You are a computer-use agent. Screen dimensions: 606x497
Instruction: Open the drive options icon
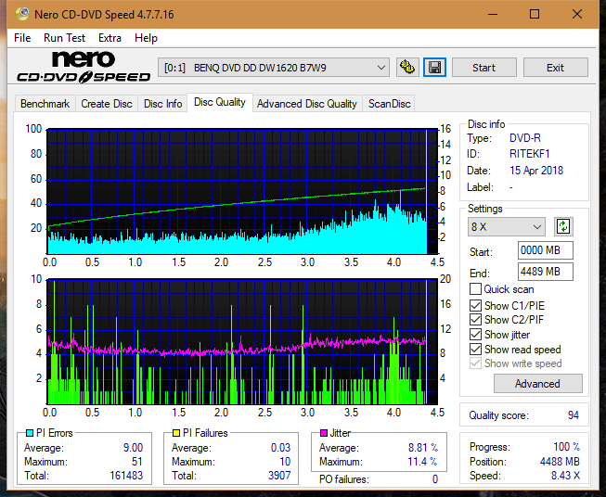(x=407, y=68)
